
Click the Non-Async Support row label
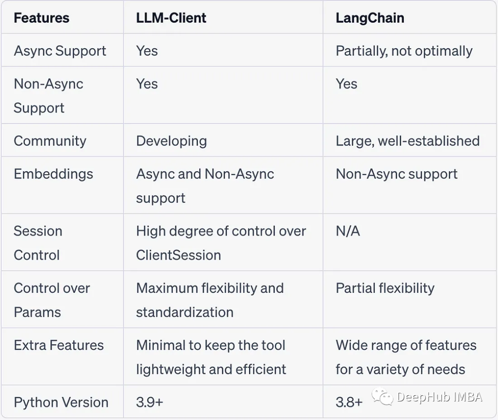pyautogui.click(x=48, y=95)
